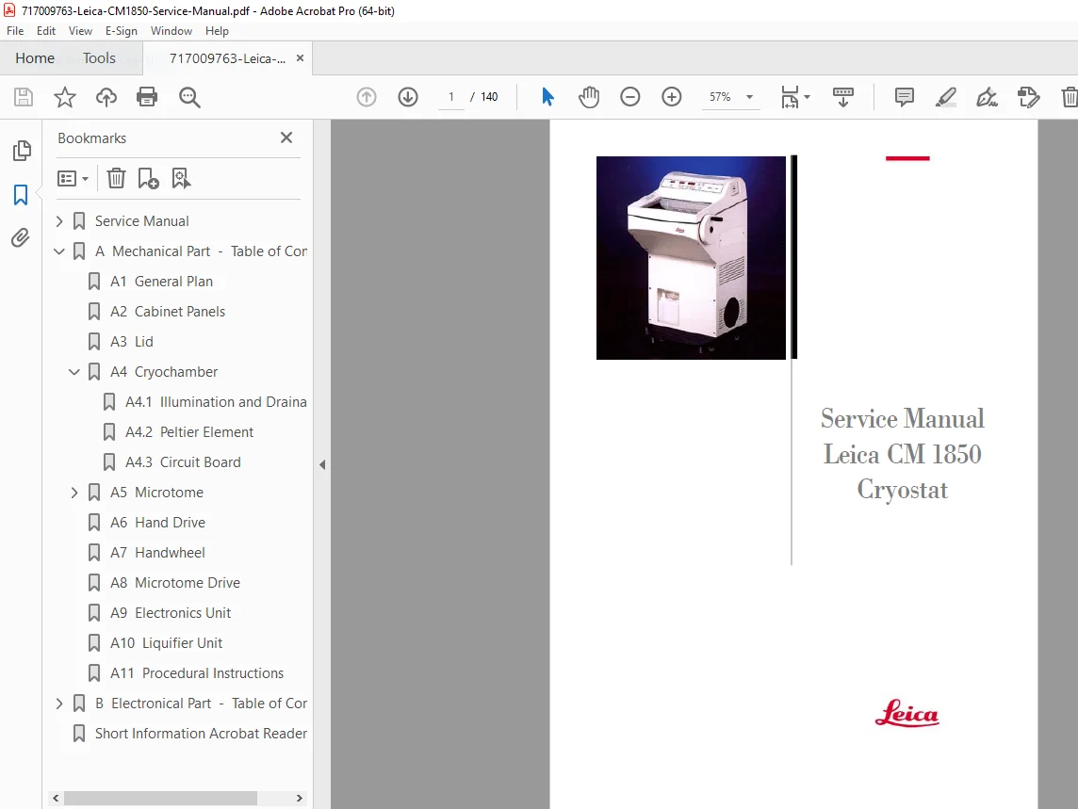Screen dimensions: 1078x809
Task: Open the Sign document pen icon
Action: click(988, 97)
